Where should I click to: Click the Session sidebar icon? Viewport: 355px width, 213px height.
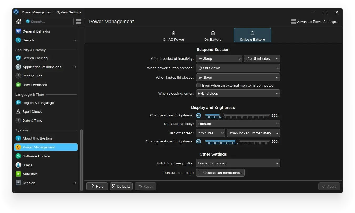pos(18,183)
